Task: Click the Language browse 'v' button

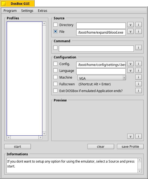Action: click(x=131, y=71)
